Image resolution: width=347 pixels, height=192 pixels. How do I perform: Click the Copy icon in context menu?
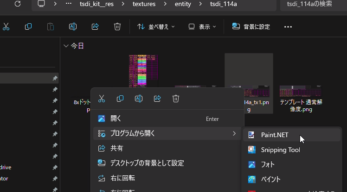point(120,99)
